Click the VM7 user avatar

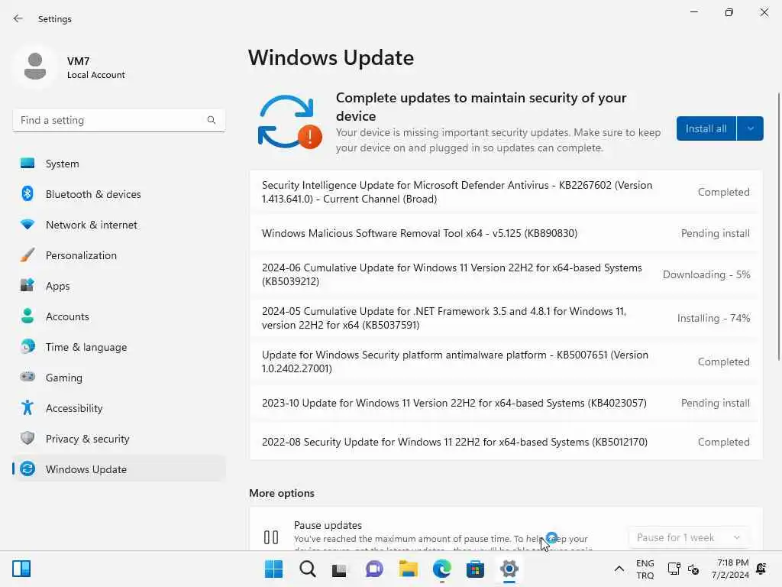[x=35, y=66]
